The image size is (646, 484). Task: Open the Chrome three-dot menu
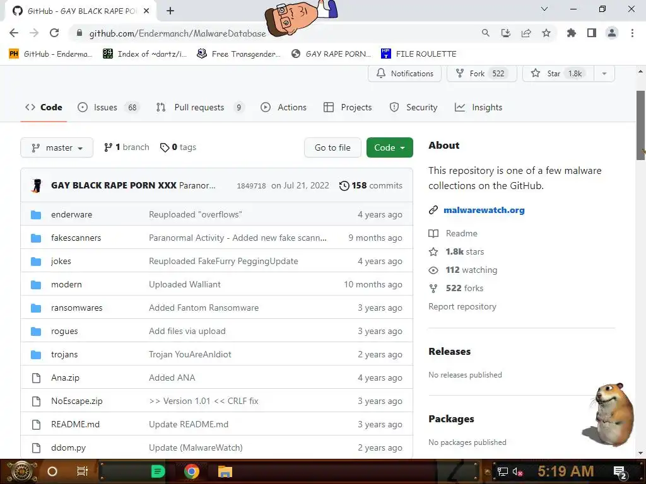[632, 33]
